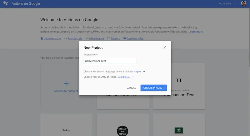Click the CANCEL button
Image resolution: width=250 pixels, height=136 pixels.
[131, 88]
